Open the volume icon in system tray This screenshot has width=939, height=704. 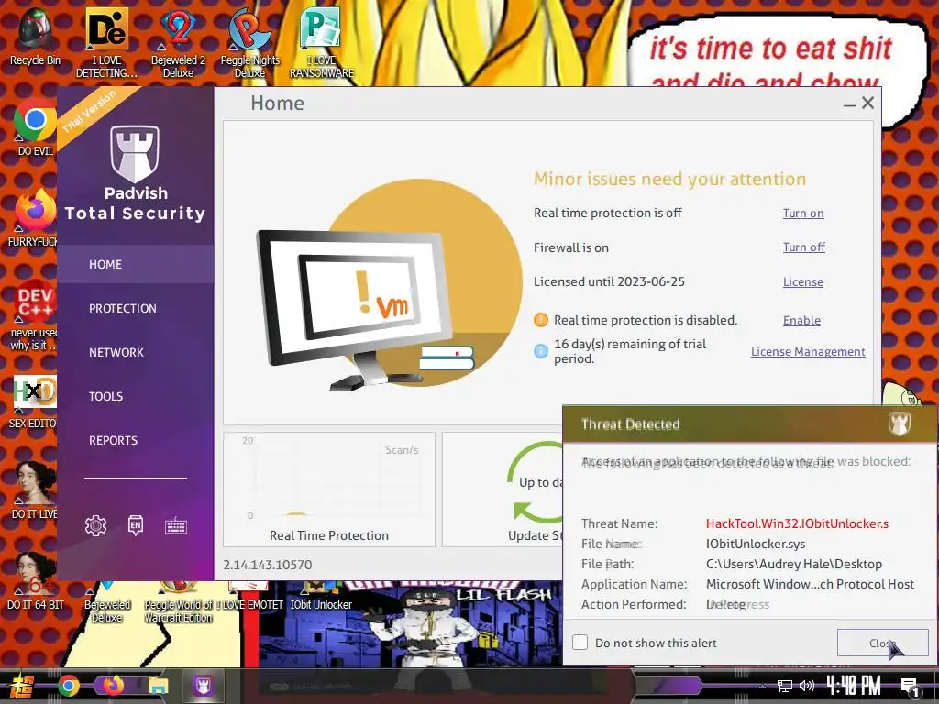[806, 686]
